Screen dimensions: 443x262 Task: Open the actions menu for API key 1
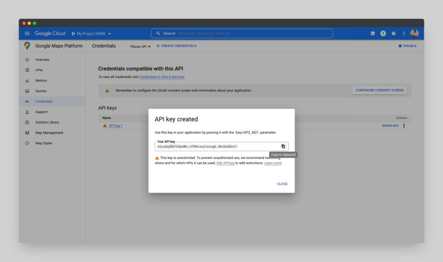[404, 126]
